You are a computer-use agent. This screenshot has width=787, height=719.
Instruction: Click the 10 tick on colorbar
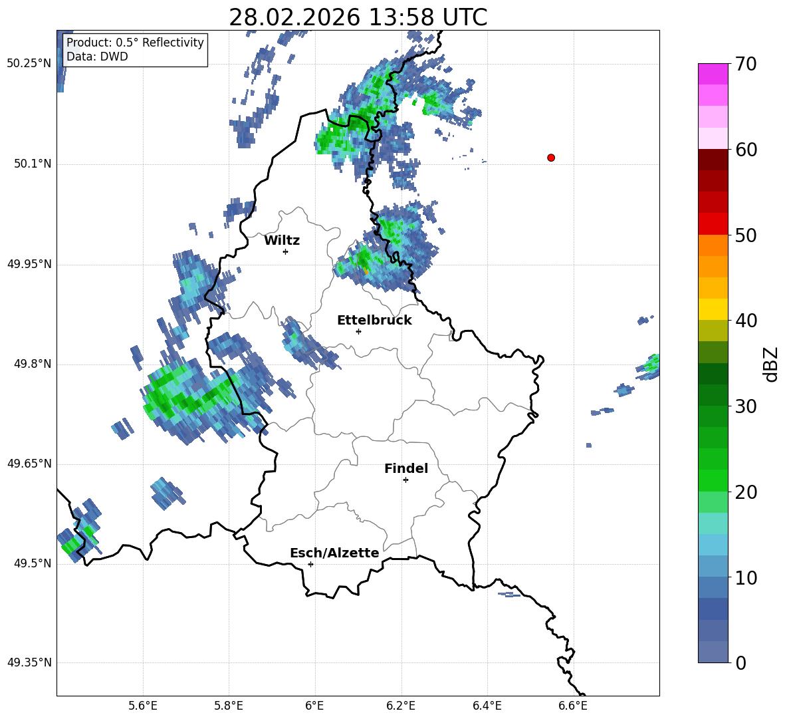[x=745, y=577]
